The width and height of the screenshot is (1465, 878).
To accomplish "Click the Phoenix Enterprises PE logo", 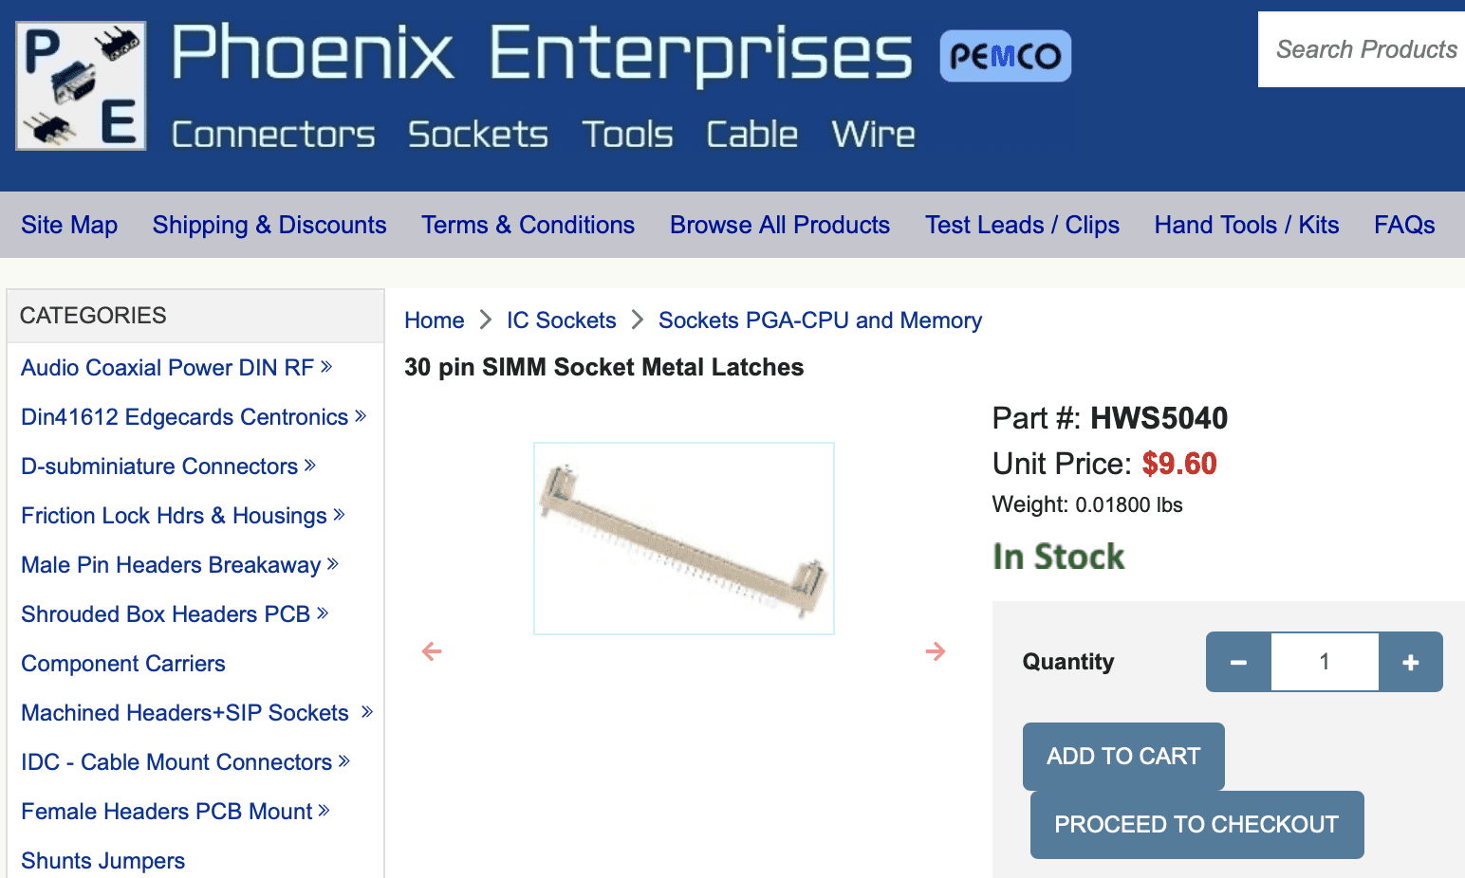I will 82,86.
